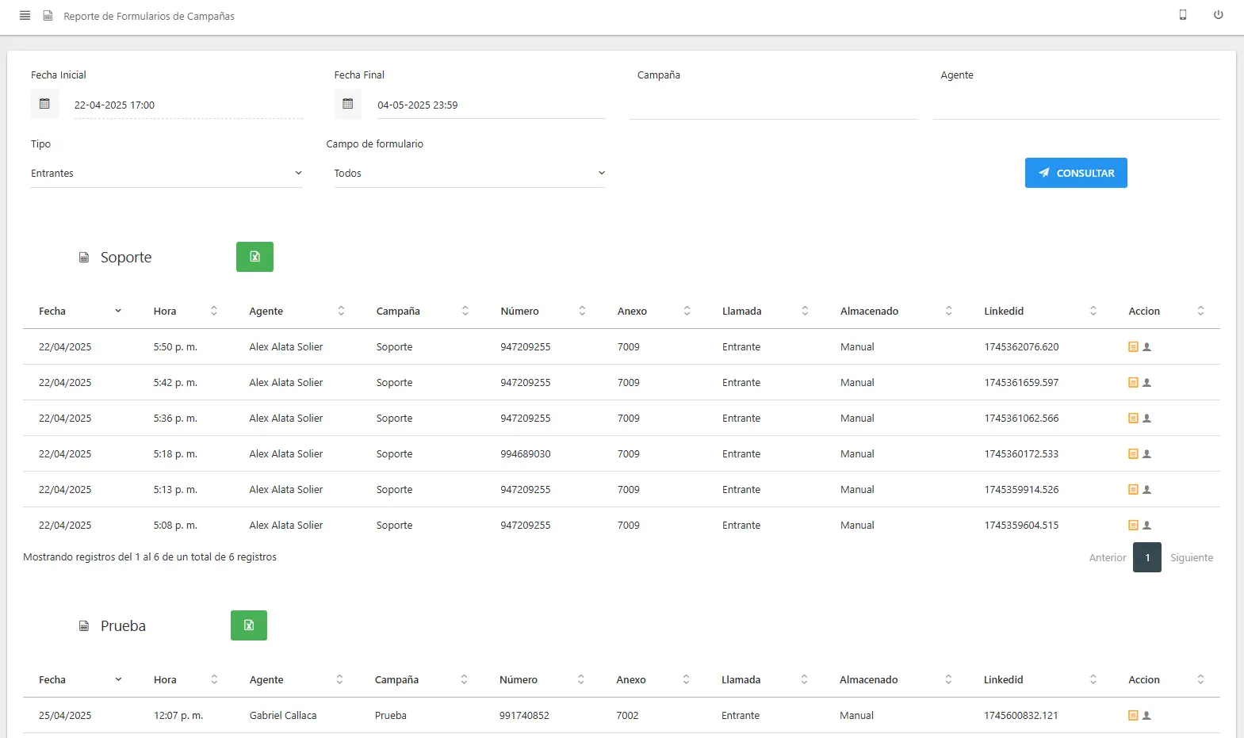Viewport: 1244px width, 738px height.
Task: Sort Prueba table by Linkedid
Action: 1040,679
